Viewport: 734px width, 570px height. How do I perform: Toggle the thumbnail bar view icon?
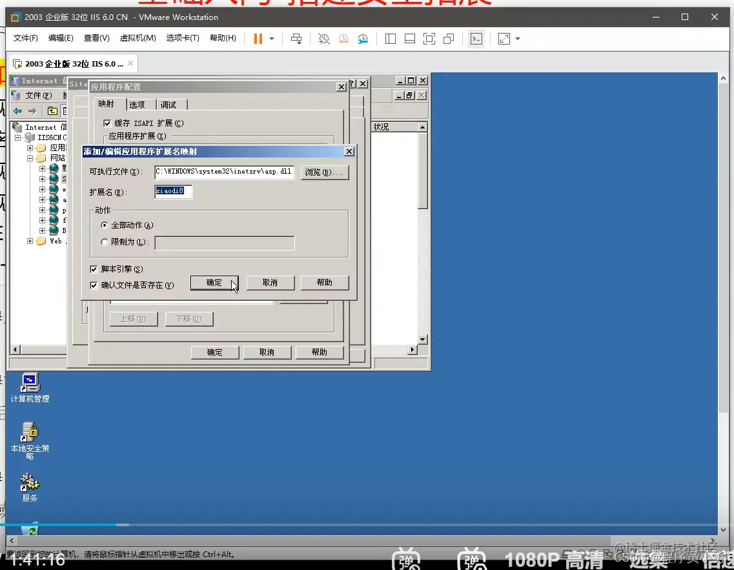(409, 39)
